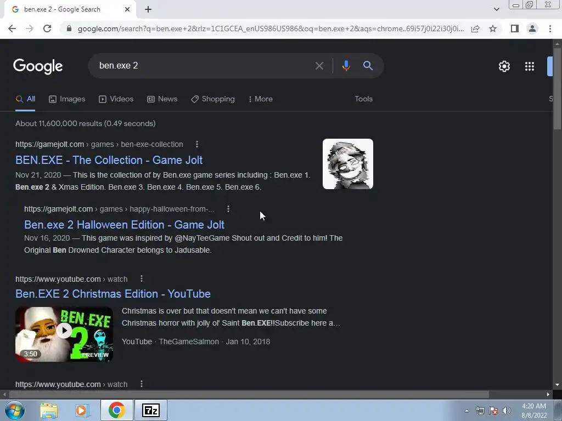Open the Chrome profile avatar
Screen dimensions: 562x421
[x=532, y=29]
